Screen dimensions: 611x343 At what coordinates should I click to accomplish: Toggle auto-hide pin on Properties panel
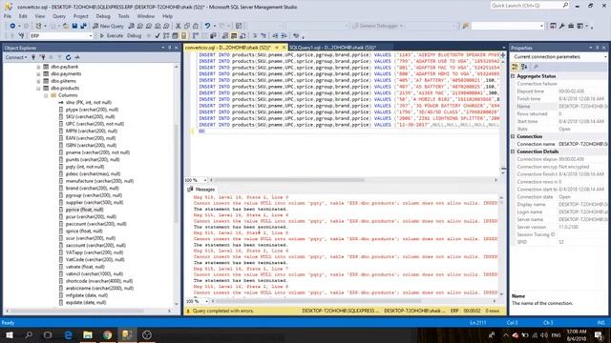[x=597, y=48]
